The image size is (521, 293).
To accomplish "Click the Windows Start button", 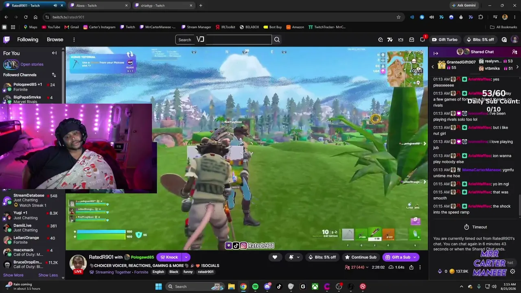I will click(x=158, y=286).
